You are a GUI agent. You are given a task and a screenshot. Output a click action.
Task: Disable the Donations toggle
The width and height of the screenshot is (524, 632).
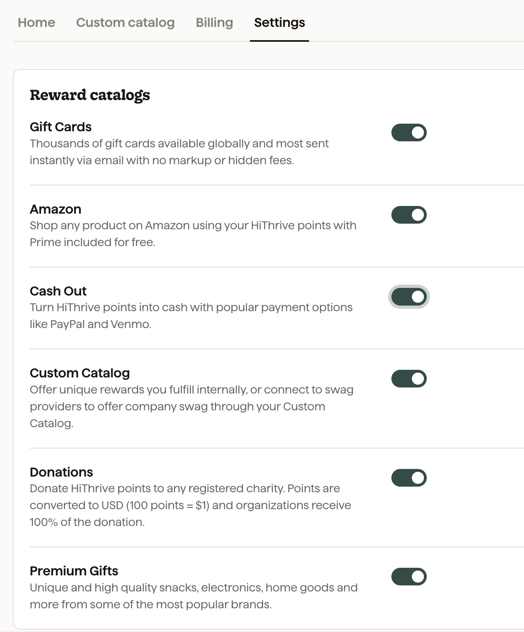409,478
